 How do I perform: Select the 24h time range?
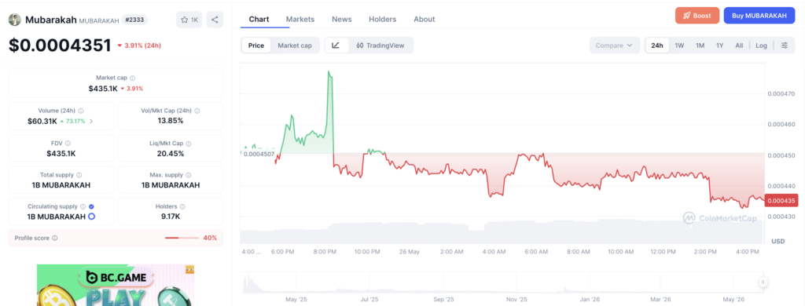tap(657, 45)
